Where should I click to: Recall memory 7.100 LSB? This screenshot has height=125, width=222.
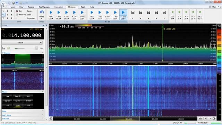pyautogui.click(x=92, y=15)
